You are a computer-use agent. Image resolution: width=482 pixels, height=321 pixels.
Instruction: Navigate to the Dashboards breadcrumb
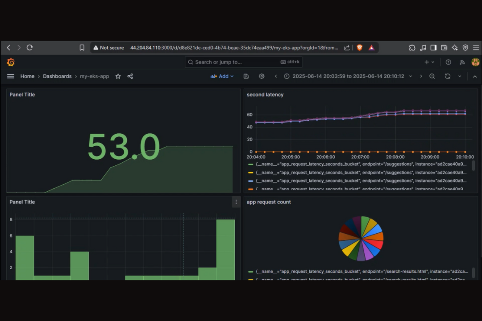click(x=57, y=76)
